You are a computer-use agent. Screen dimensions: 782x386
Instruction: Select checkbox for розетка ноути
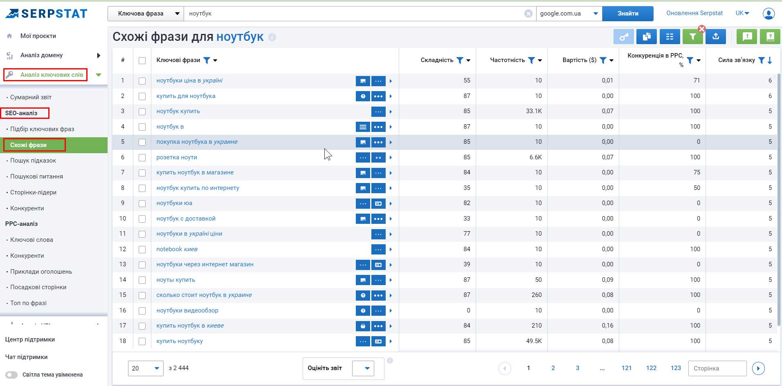tap(142, 158)
